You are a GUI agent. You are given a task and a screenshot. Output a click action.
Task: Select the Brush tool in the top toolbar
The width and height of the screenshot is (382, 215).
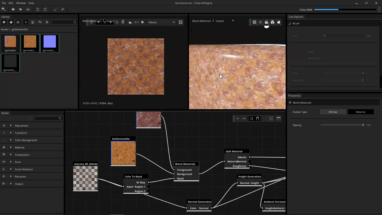[55, 10]
